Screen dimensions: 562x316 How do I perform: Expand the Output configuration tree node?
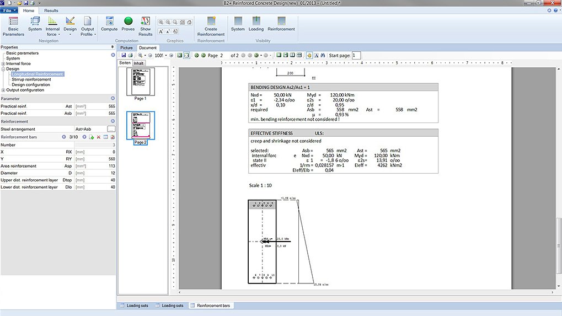(x=3, y=90)
